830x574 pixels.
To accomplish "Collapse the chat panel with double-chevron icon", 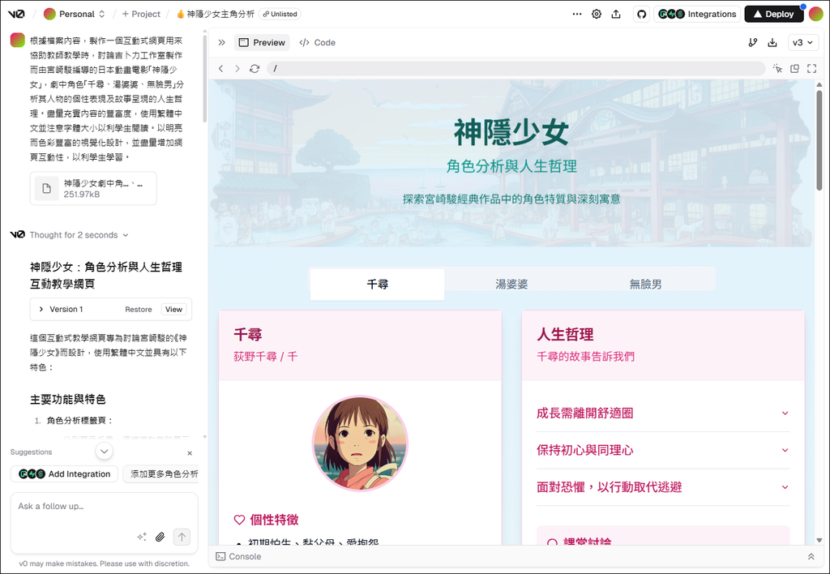I will point(222,42).
